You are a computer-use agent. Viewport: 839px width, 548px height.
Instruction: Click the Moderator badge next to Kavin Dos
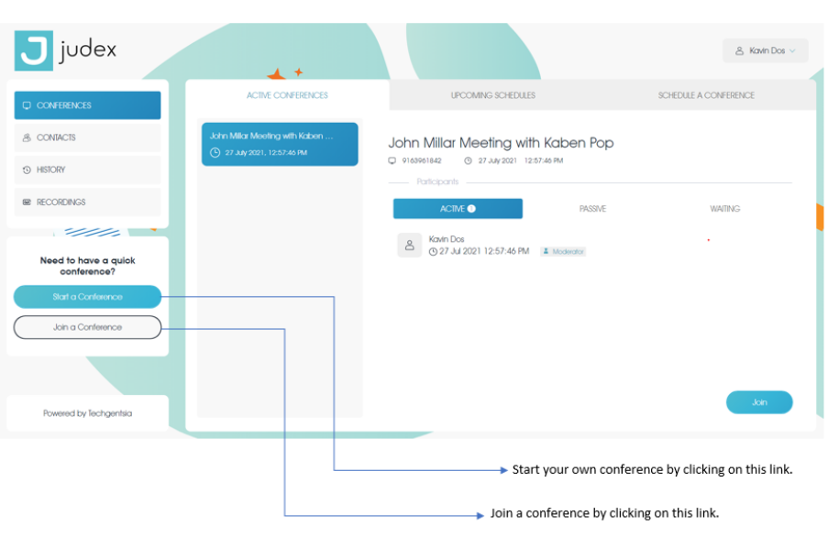(563, 251)
